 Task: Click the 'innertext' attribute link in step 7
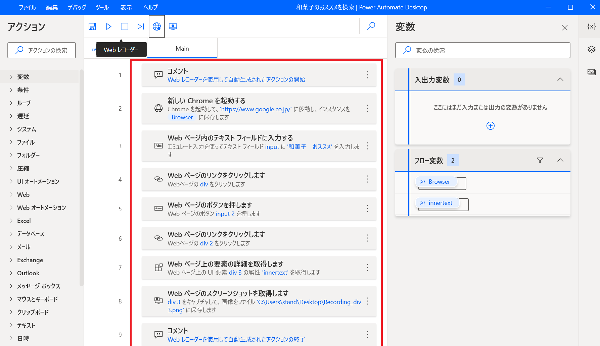coord(275,273)
